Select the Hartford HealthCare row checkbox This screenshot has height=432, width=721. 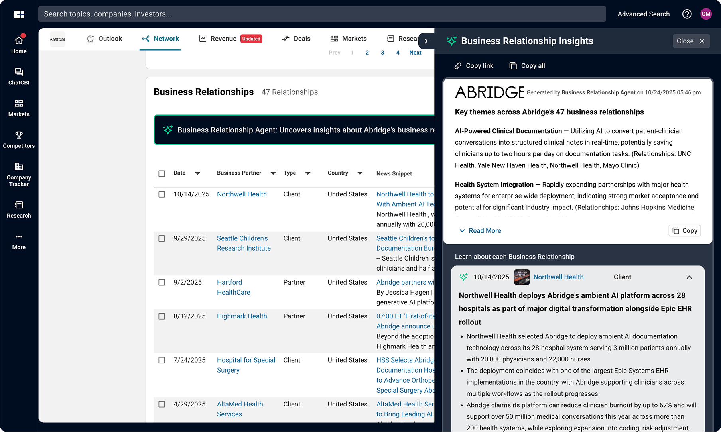[162, 282]
